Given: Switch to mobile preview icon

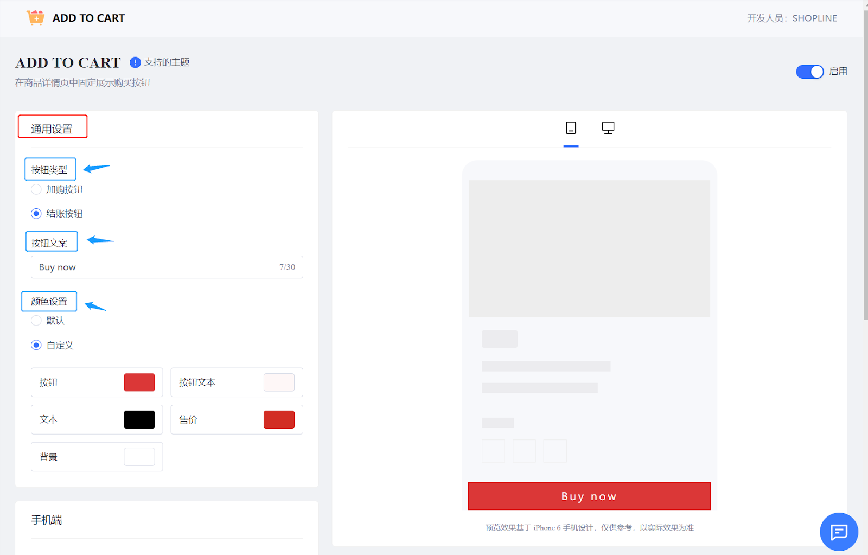Looking at the screenshot, I should 571,128.
